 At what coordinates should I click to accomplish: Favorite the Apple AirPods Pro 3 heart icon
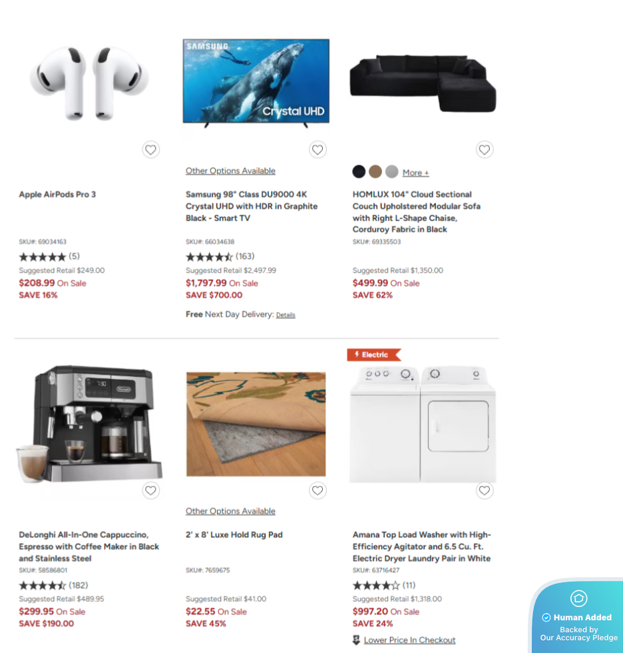click(x=150, y=149)
